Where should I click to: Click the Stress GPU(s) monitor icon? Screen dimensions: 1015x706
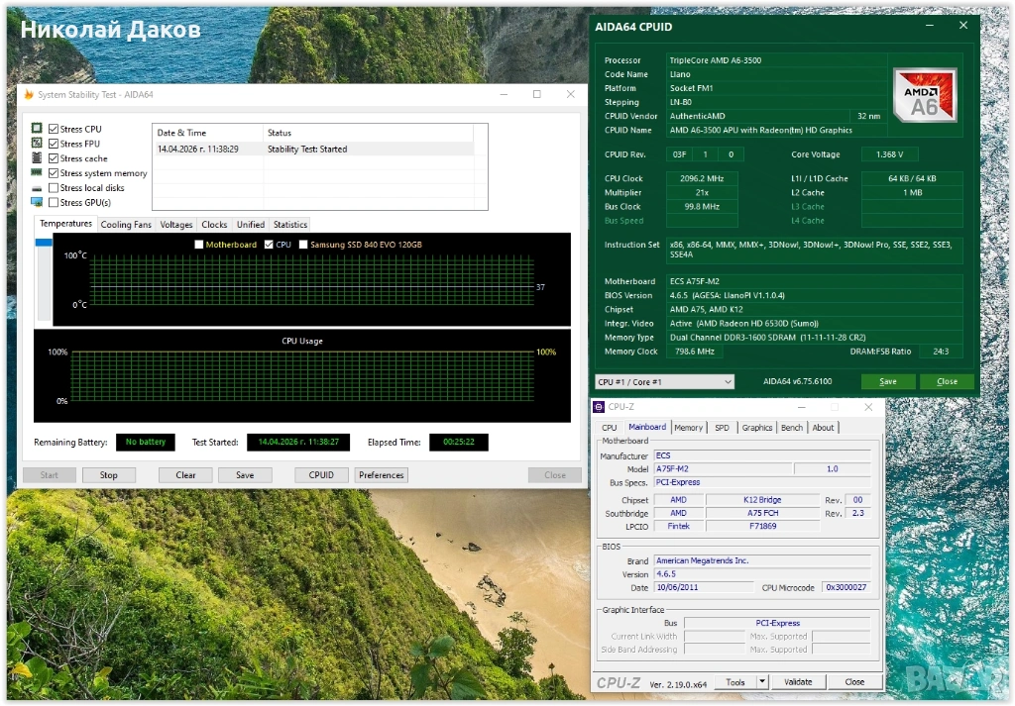pyautogui.click(x=37, y=203)
